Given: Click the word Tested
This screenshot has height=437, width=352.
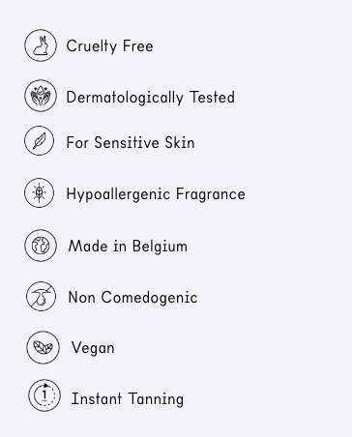Looking at the screenshot, I should point(212,97).
